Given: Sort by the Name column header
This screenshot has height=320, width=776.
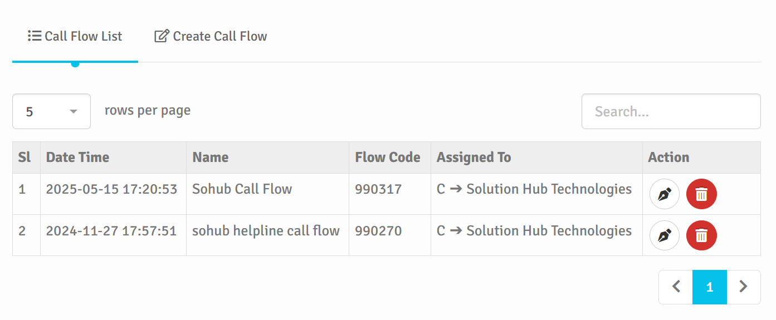Looking at the screenshot, I should [211, 157].
